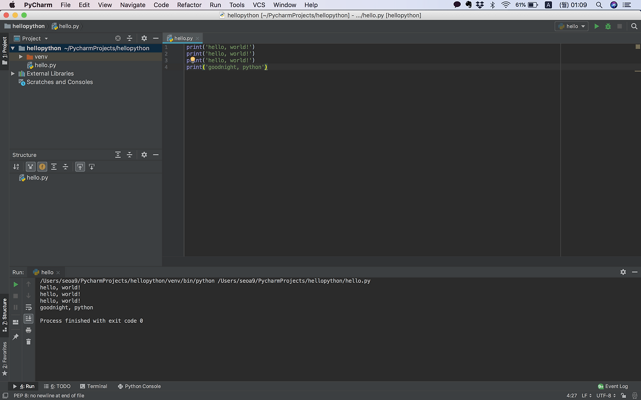Open Run panel settings gear

click(623, 272)
